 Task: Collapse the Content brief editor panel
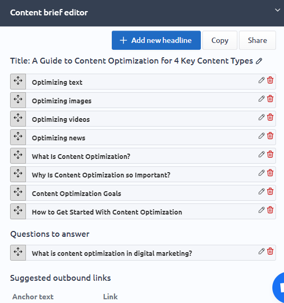[278, 10]
